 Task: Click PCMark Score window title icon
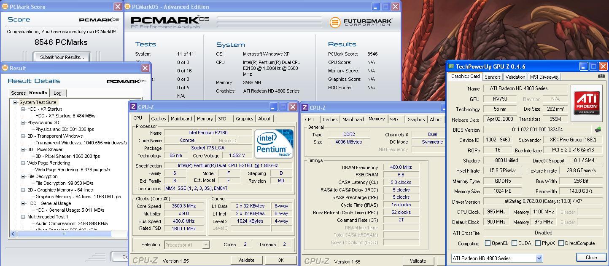[4, 7]
